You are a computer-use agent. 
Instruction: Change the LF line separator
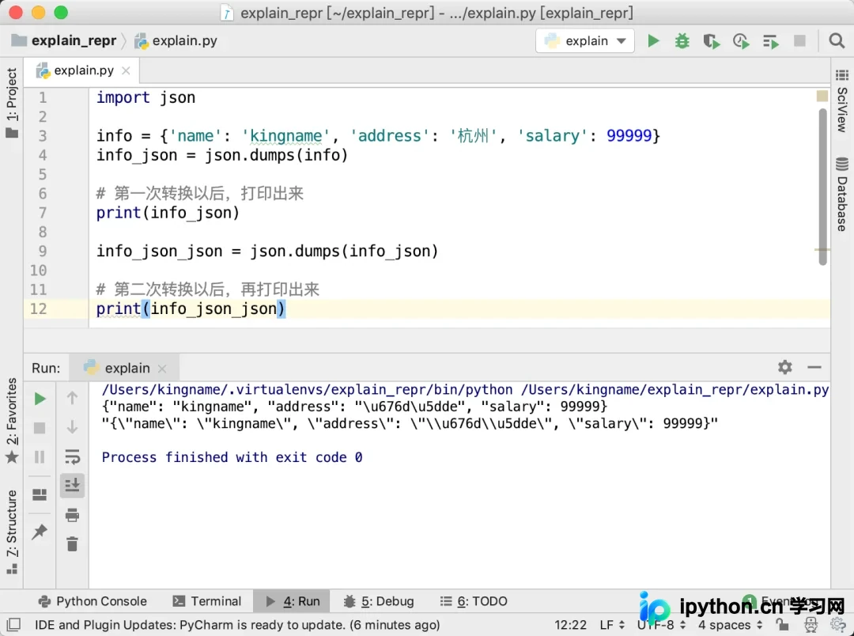[x=611, y=625]
